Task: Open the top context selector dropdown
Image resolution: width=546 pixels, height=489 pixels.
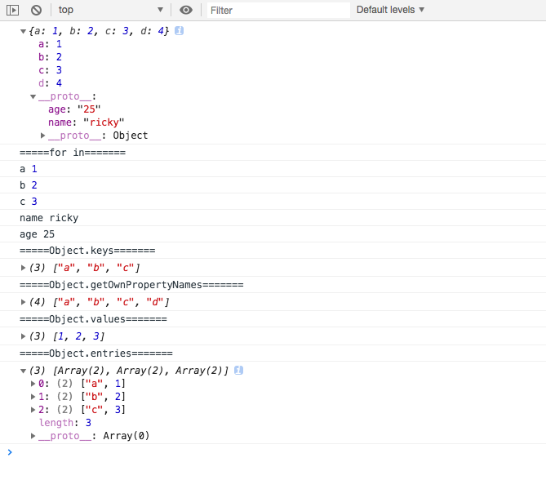Action: pos(111,10)
